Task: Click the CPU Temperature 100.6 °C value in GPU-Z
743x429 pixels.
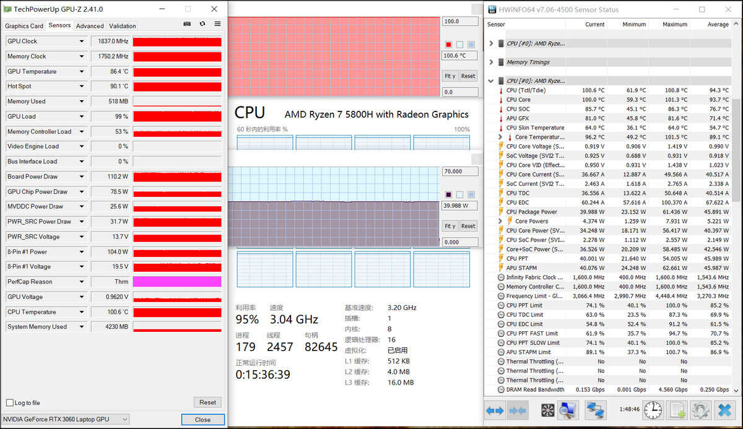Action: point(110,312)
